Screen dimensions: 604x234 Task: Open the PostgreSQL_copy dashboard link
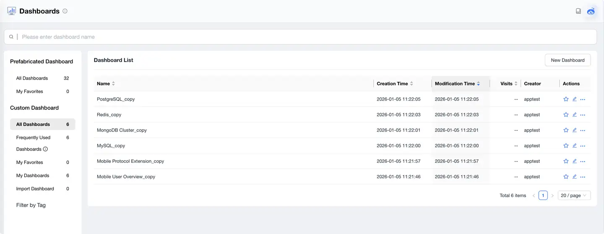point(116,99)
